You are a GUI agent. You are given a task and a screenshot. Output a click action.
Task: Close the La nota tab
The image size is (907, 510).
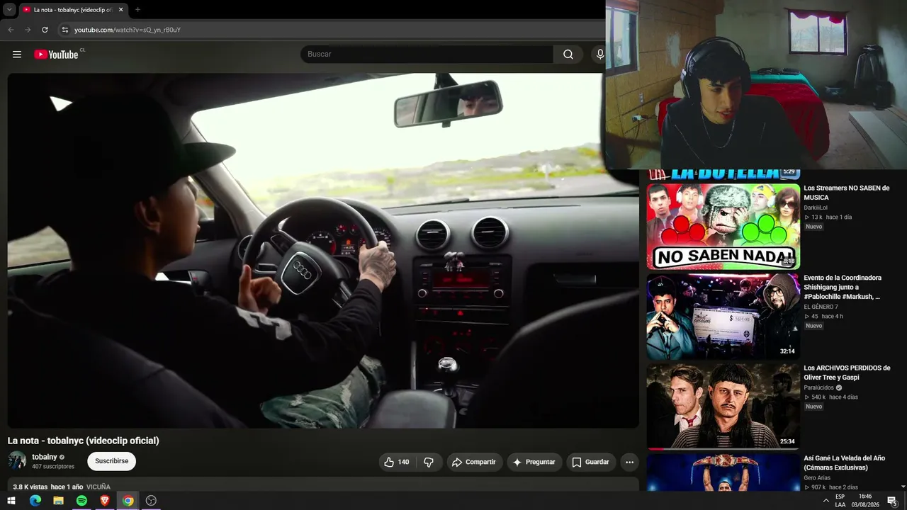(121, 10)
